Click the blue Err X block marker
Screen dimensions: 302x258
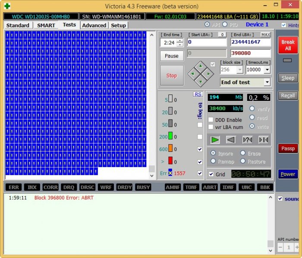(x=170, y=173)
